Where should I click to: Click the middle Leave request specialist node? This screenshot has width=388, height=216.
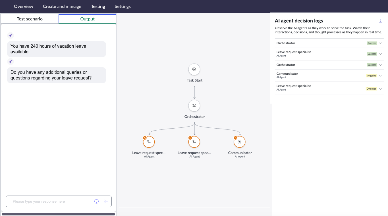tap(194, 142)
